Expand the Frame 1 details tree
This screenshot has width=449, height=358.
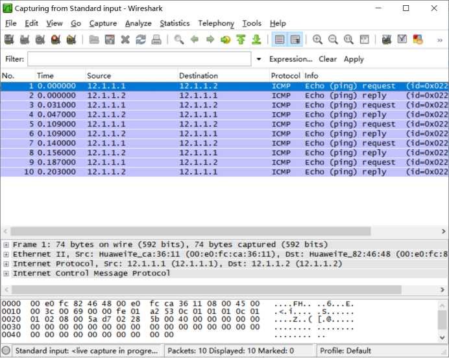6,245
